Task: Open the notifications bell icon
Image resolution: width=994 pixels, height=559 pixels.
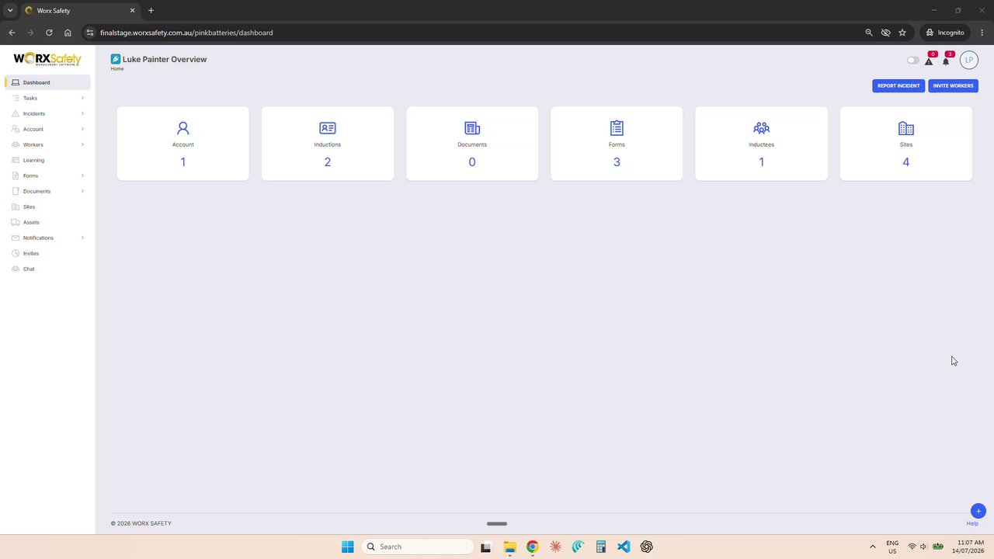Action: (946, 61)
